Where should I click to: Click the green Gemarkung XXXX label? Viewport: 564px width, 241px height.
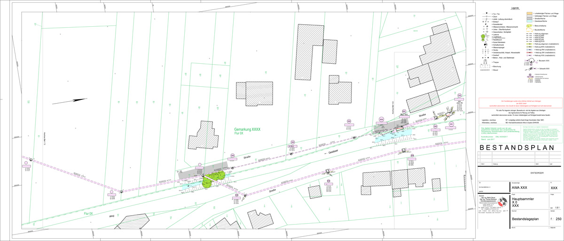click(247, 129)
